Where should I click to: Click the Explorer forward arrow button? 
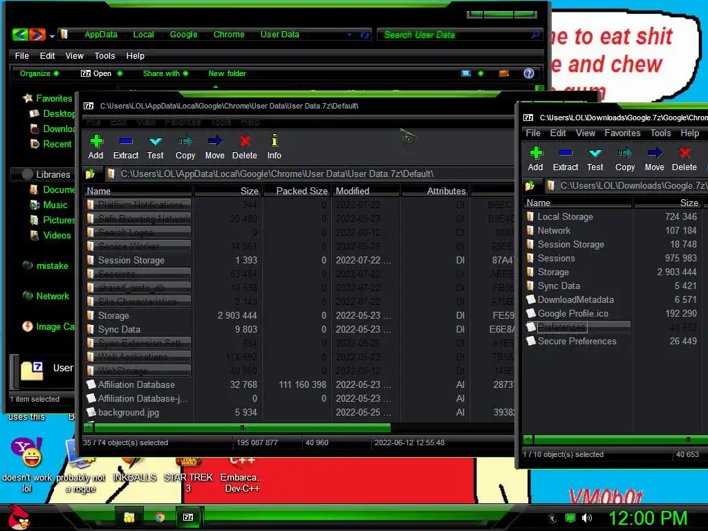tap(38, 35)
